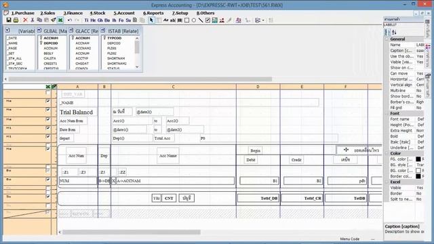The height and width of the screenshot is (244, 434).
Task: Click the Undo arrow icon
Action: click(70, 20)
